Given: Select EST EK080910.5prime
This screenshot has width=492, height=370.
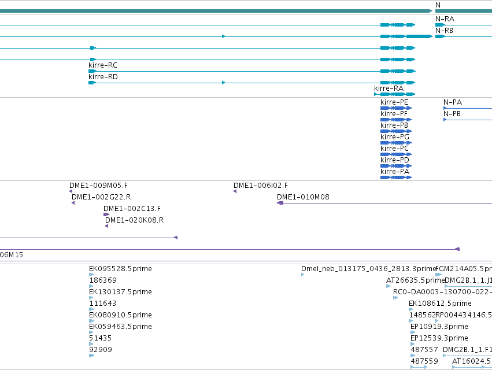Looking at the screenshot, I should (x=91, y=321).
